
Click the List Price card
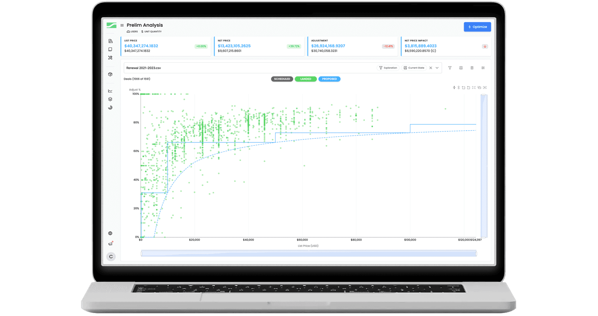pos(166,46)
